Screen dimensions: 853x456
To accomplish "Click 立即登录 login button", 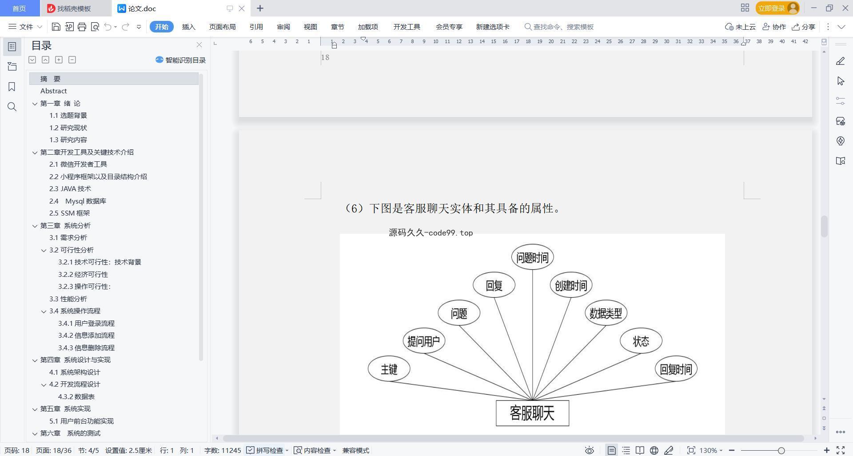I will [x=777, y=8].
